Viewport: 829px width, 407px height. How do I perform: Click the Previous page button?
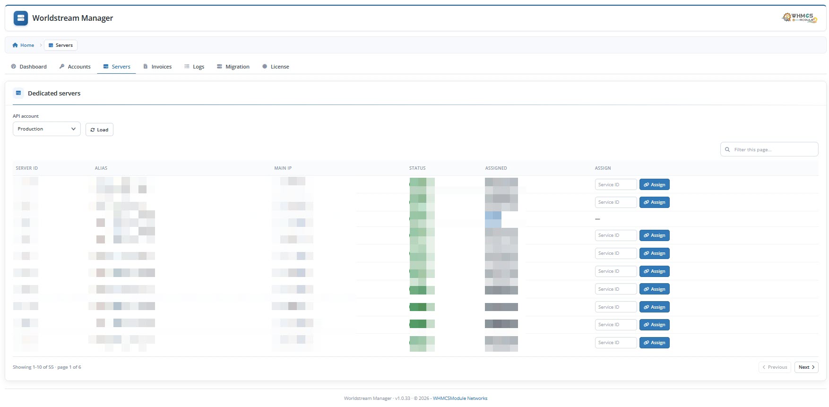pyautogui.click(x=775, y=367)
